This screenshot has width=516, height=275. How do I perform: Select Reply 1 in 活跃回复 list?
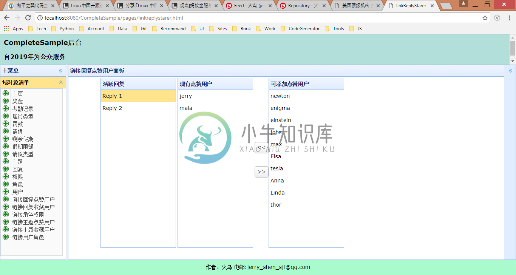[138, 96]
